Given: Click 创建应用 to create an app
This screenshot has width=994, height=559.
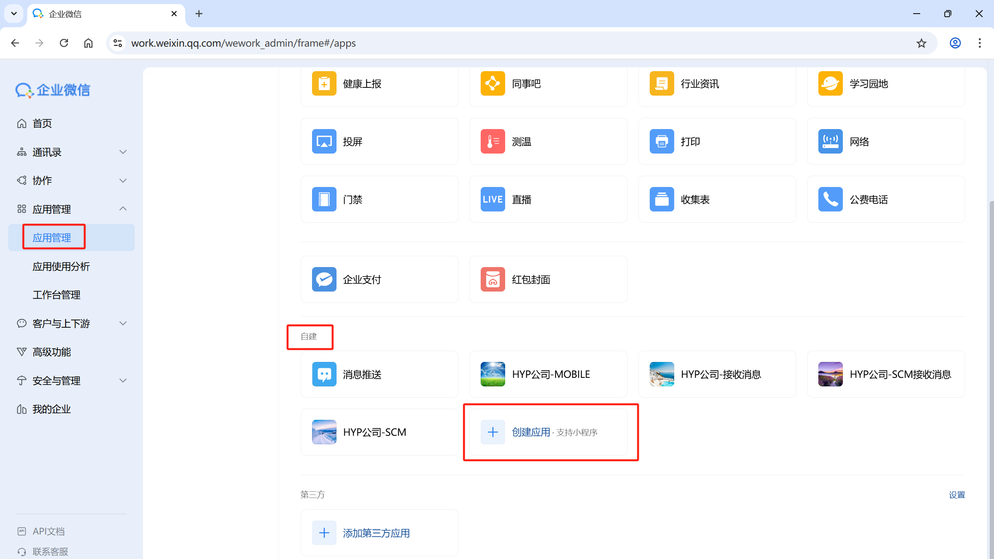Looking at the screenshot, I should pos(531,432).
